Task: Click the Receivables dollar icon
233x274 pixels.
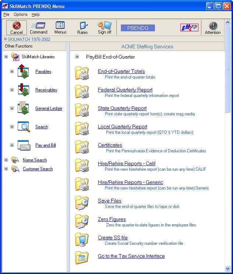Action: (23, 90)
